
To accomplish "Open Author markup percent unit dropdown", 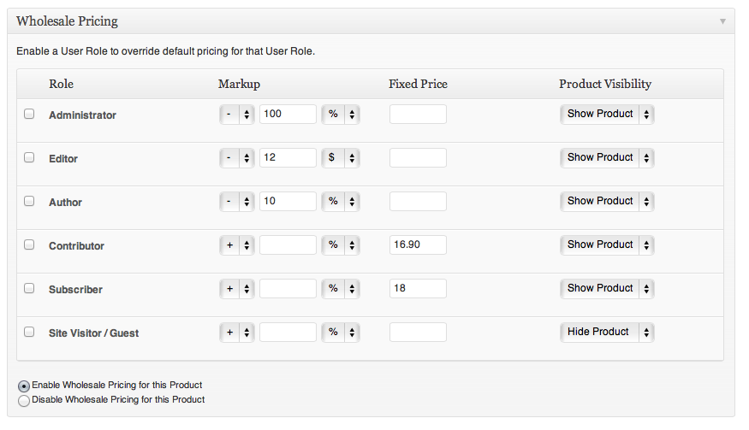I will (x=341, y=202).
